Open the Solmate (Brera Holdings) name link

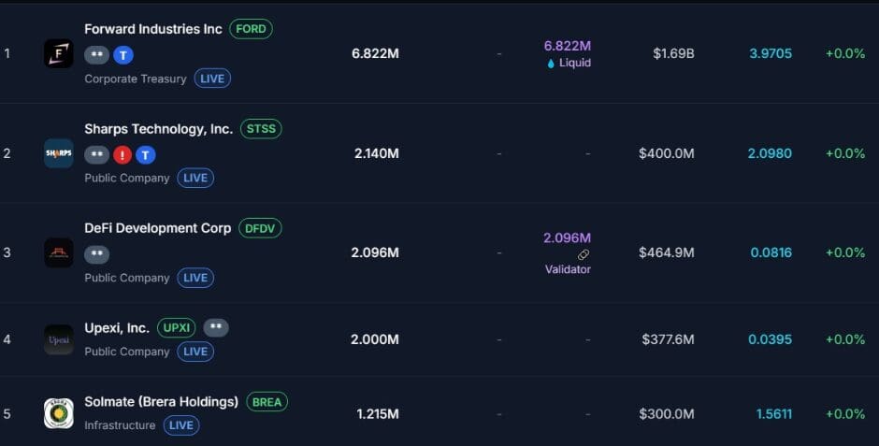(x=161, y=402)
